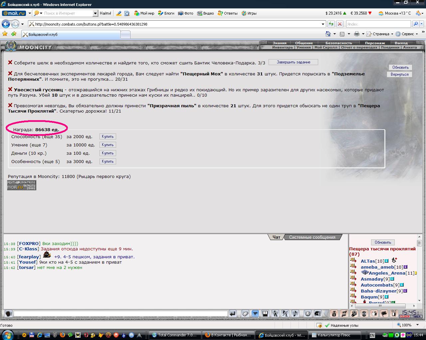Screen dimensions: 426x340
Task: Open Инвентарь submenu link
Action: click(x=282, y=47)
